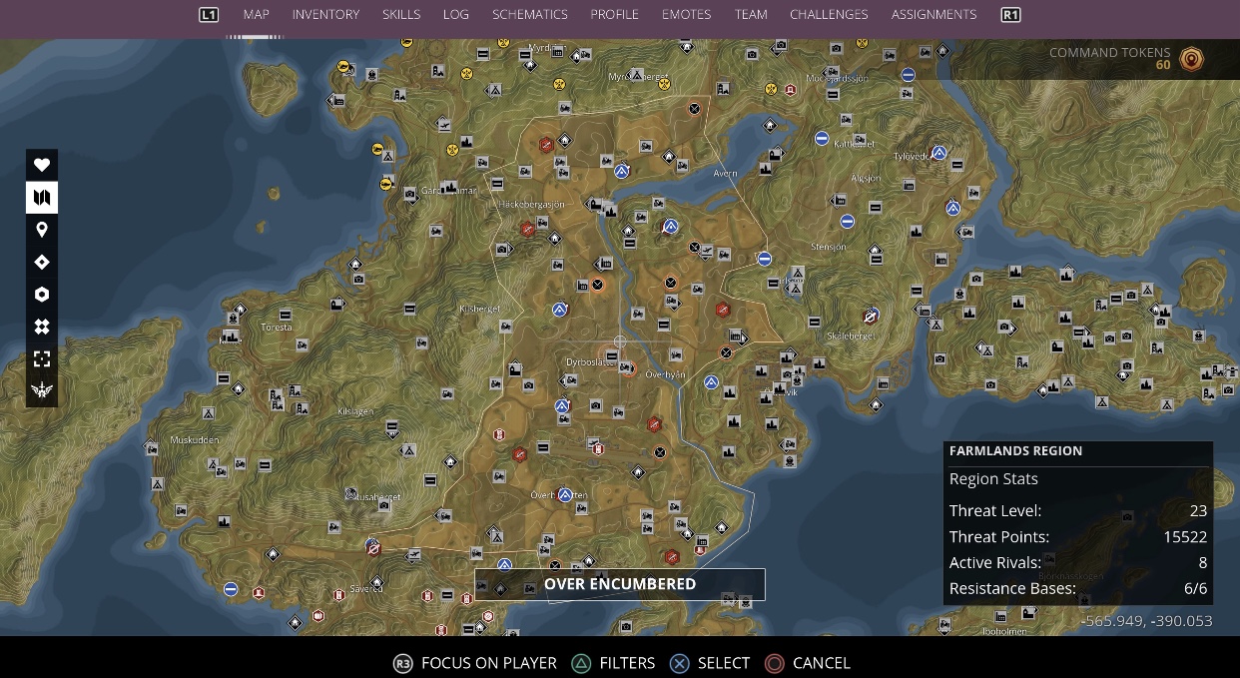Click the yellow marker at top near Myrdalen

[x=503, y=44]
